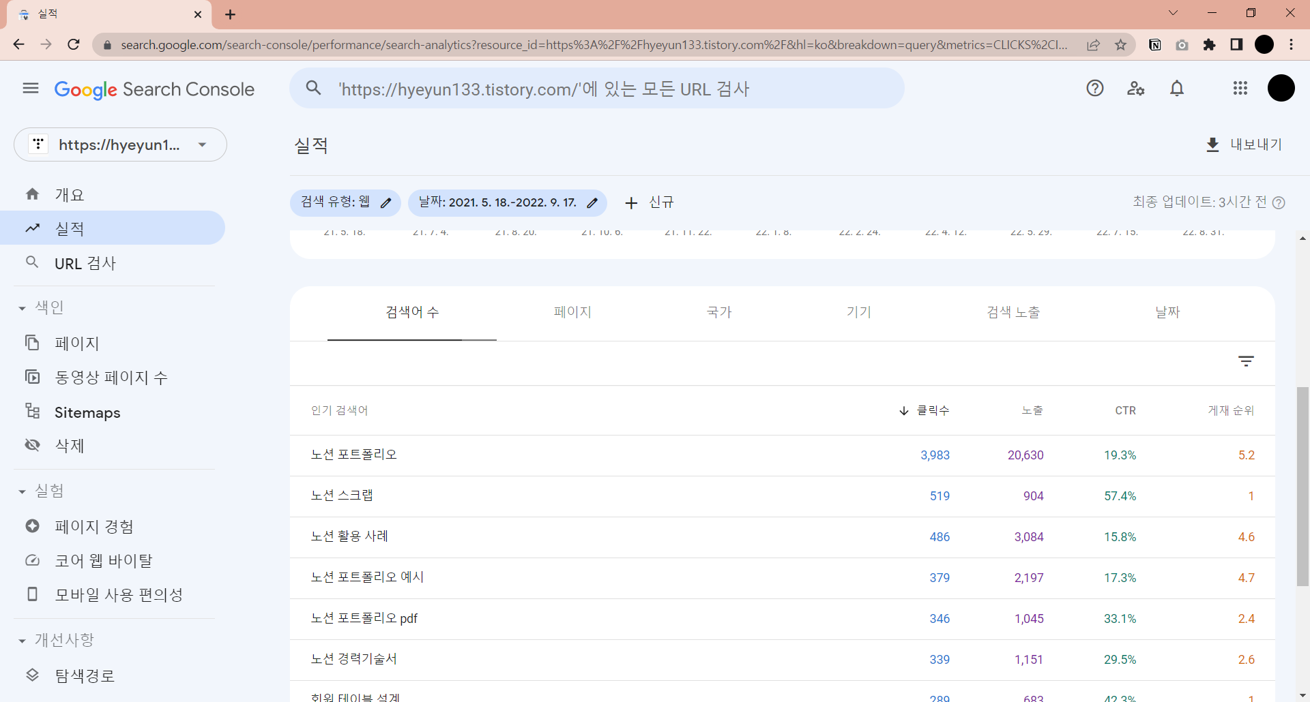Switch to the 날짜 tab
Viewport: 1310px width, 702px height.
(x=1167, y=312)
